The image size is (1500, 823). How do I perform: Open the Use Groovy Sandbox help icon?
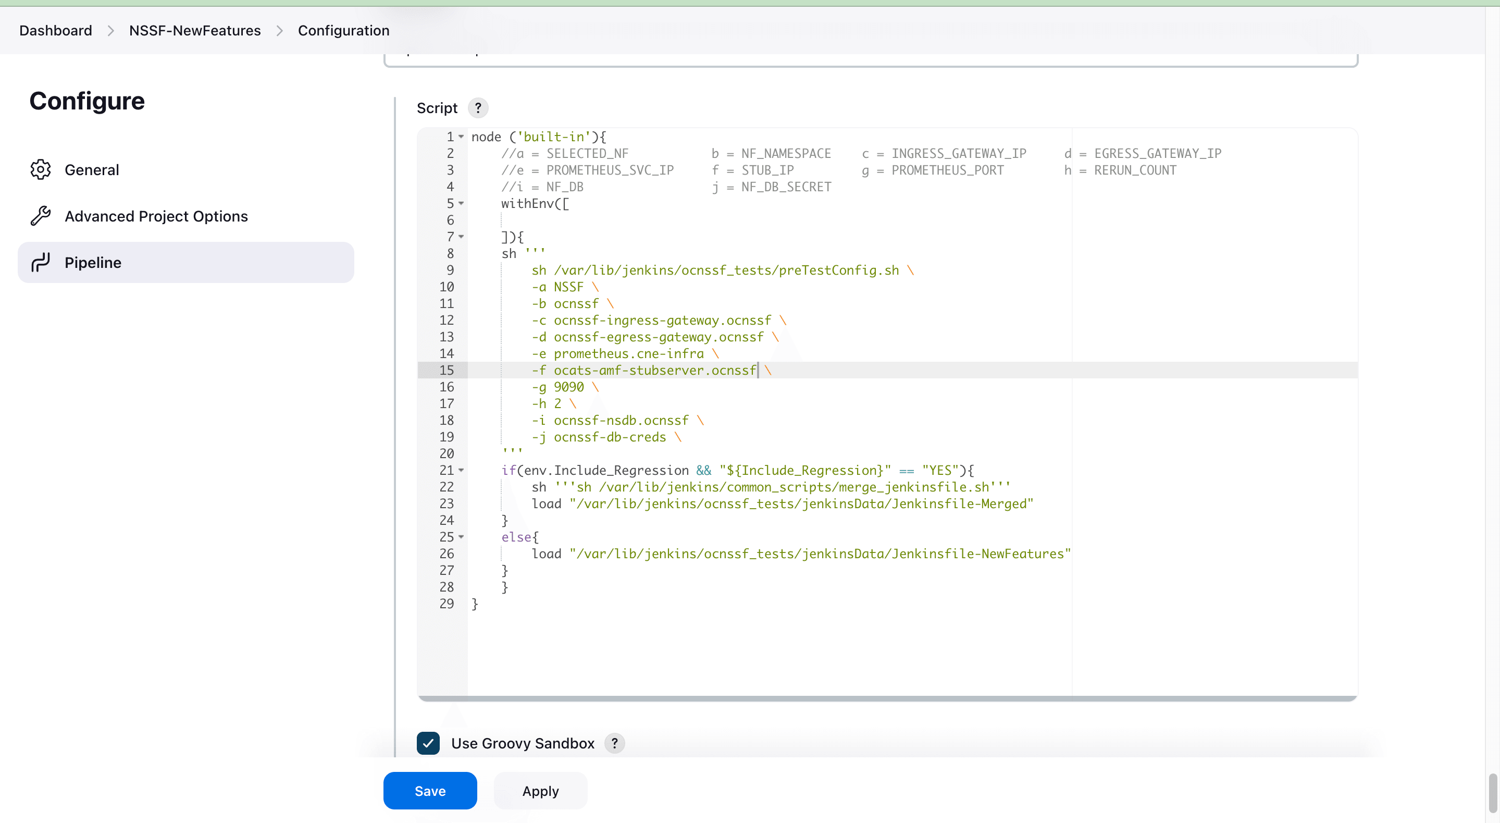pyautogui.click(x=614, y=743)
